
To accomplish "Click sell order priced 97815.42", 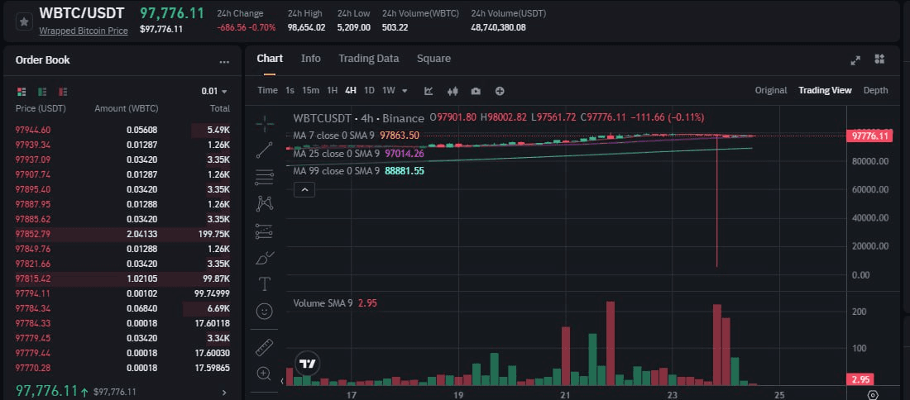I will [x=122, y=279].
